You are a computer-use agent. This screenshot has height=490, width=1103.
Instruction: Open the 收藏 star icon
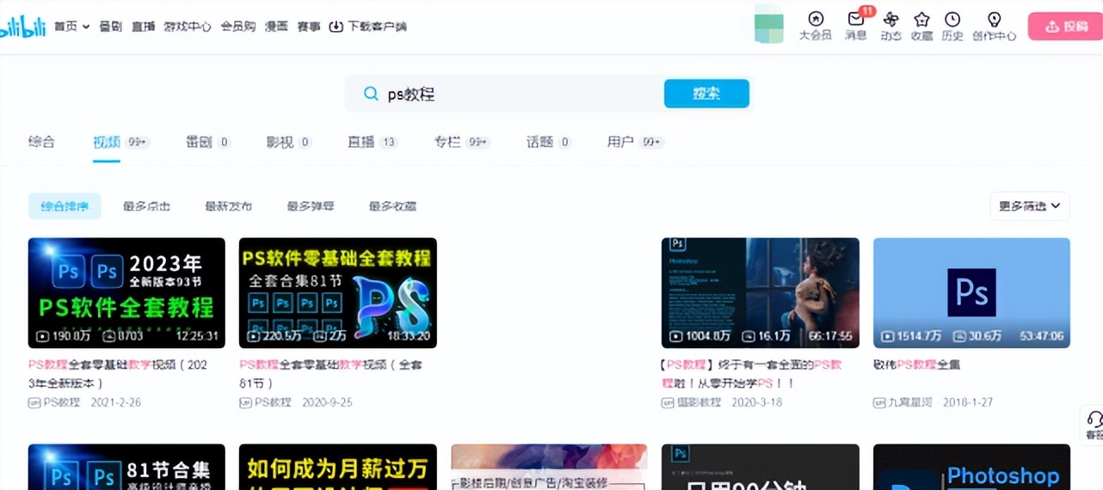[921, 26]
